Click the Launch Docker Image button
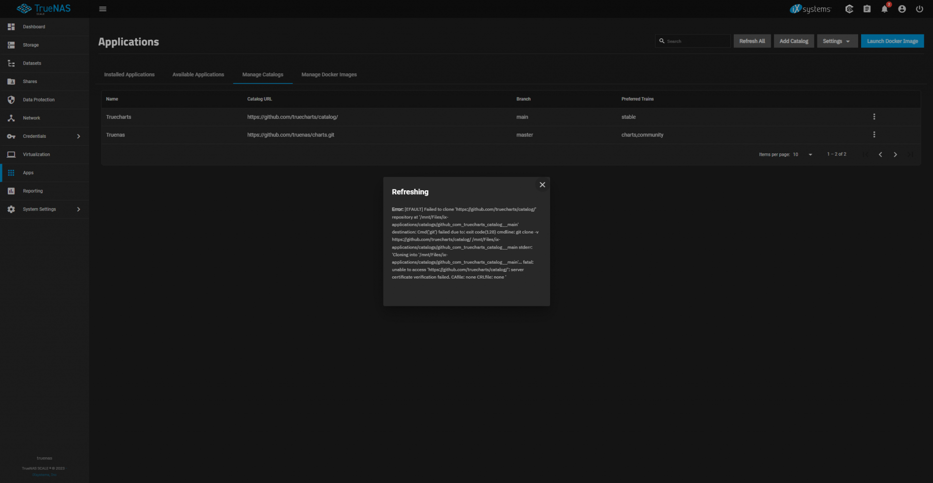Image resolution: width=933 pixels, height=483 pixels. (892, 41)
